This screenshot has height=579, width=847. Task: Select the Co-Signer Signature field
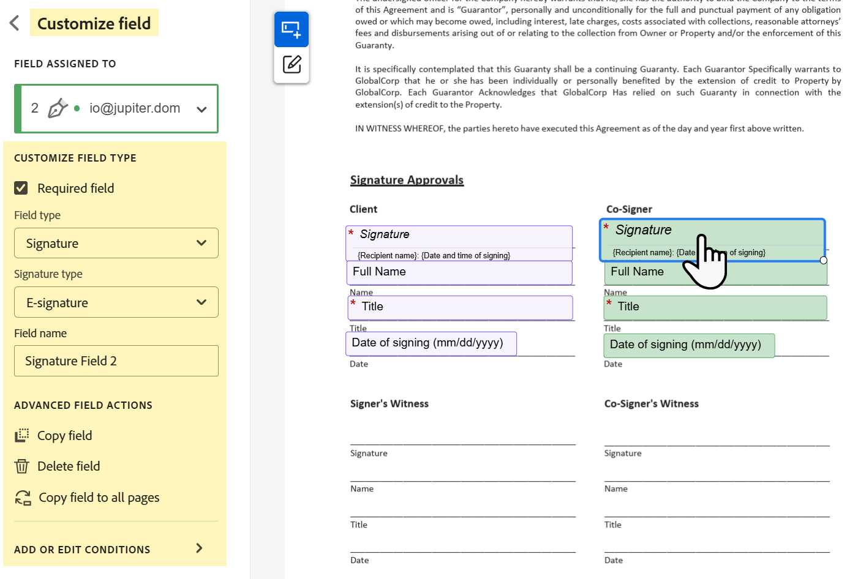[x=712, y=240]
